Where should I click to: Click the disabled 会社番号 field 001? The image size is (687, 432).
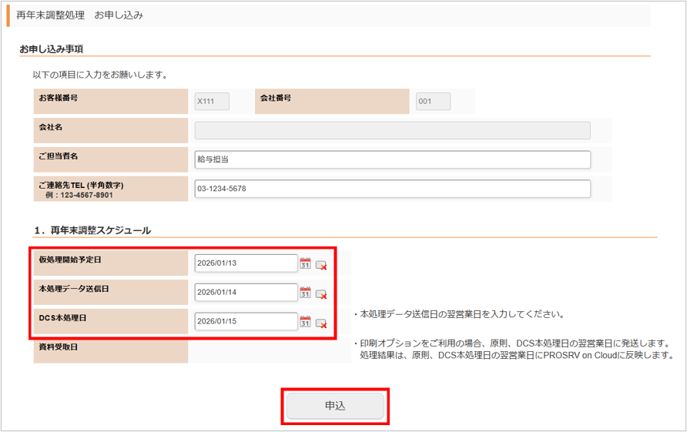[433, 101]
